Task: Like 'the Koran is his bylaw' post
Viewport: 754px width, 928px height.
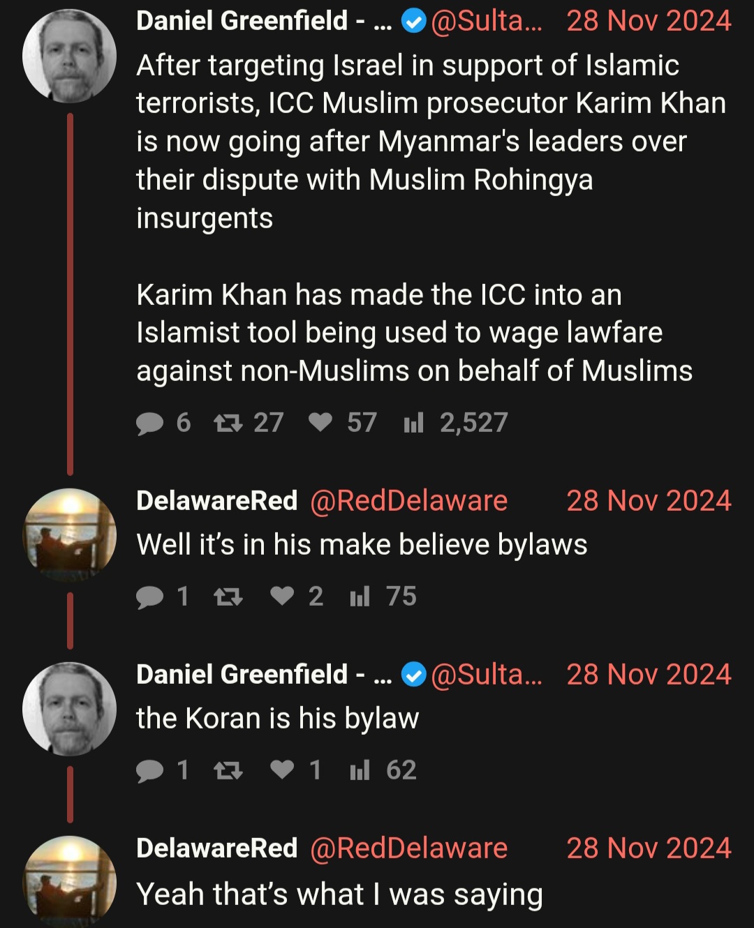Action: click(x=296, y=770)
